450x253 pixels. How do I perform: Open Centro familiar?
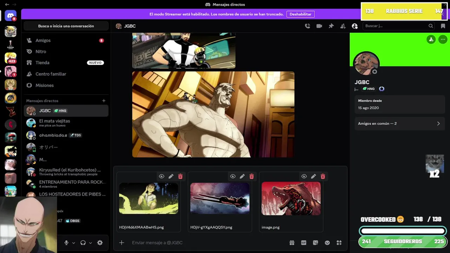(x=66, y=74)
